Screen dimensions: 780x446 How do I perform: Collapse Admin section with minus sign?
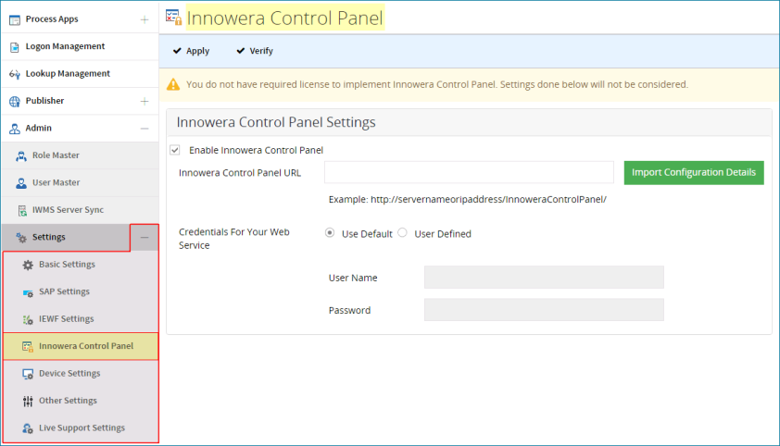click(x=145, y=129)
